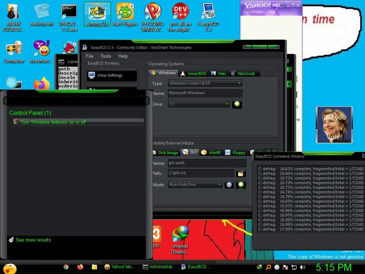Open Yahoo Messenger's Messenger menu

[x=253, y=12]
